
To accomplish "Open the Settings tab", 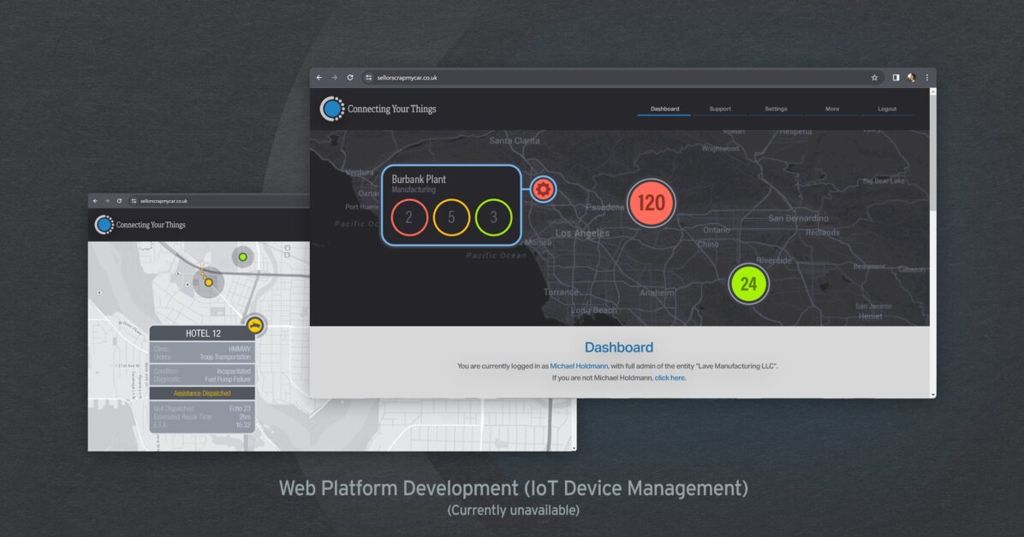I will pos(776,109).
